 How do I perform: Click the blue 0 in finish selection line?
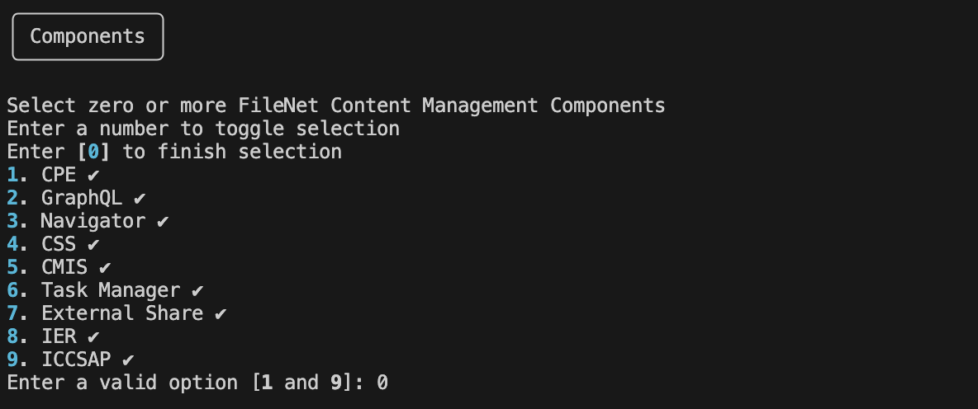(x=93, y=152)
